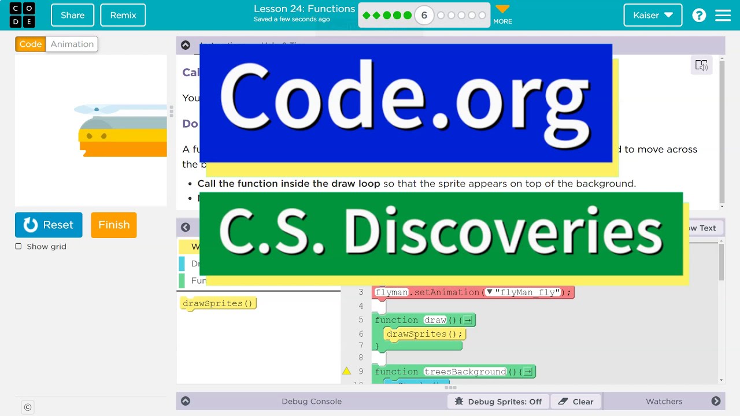This screenshot has height=416, width=740.
Task: Click the play area side resize handle
Action: click(x=171, y=112)
